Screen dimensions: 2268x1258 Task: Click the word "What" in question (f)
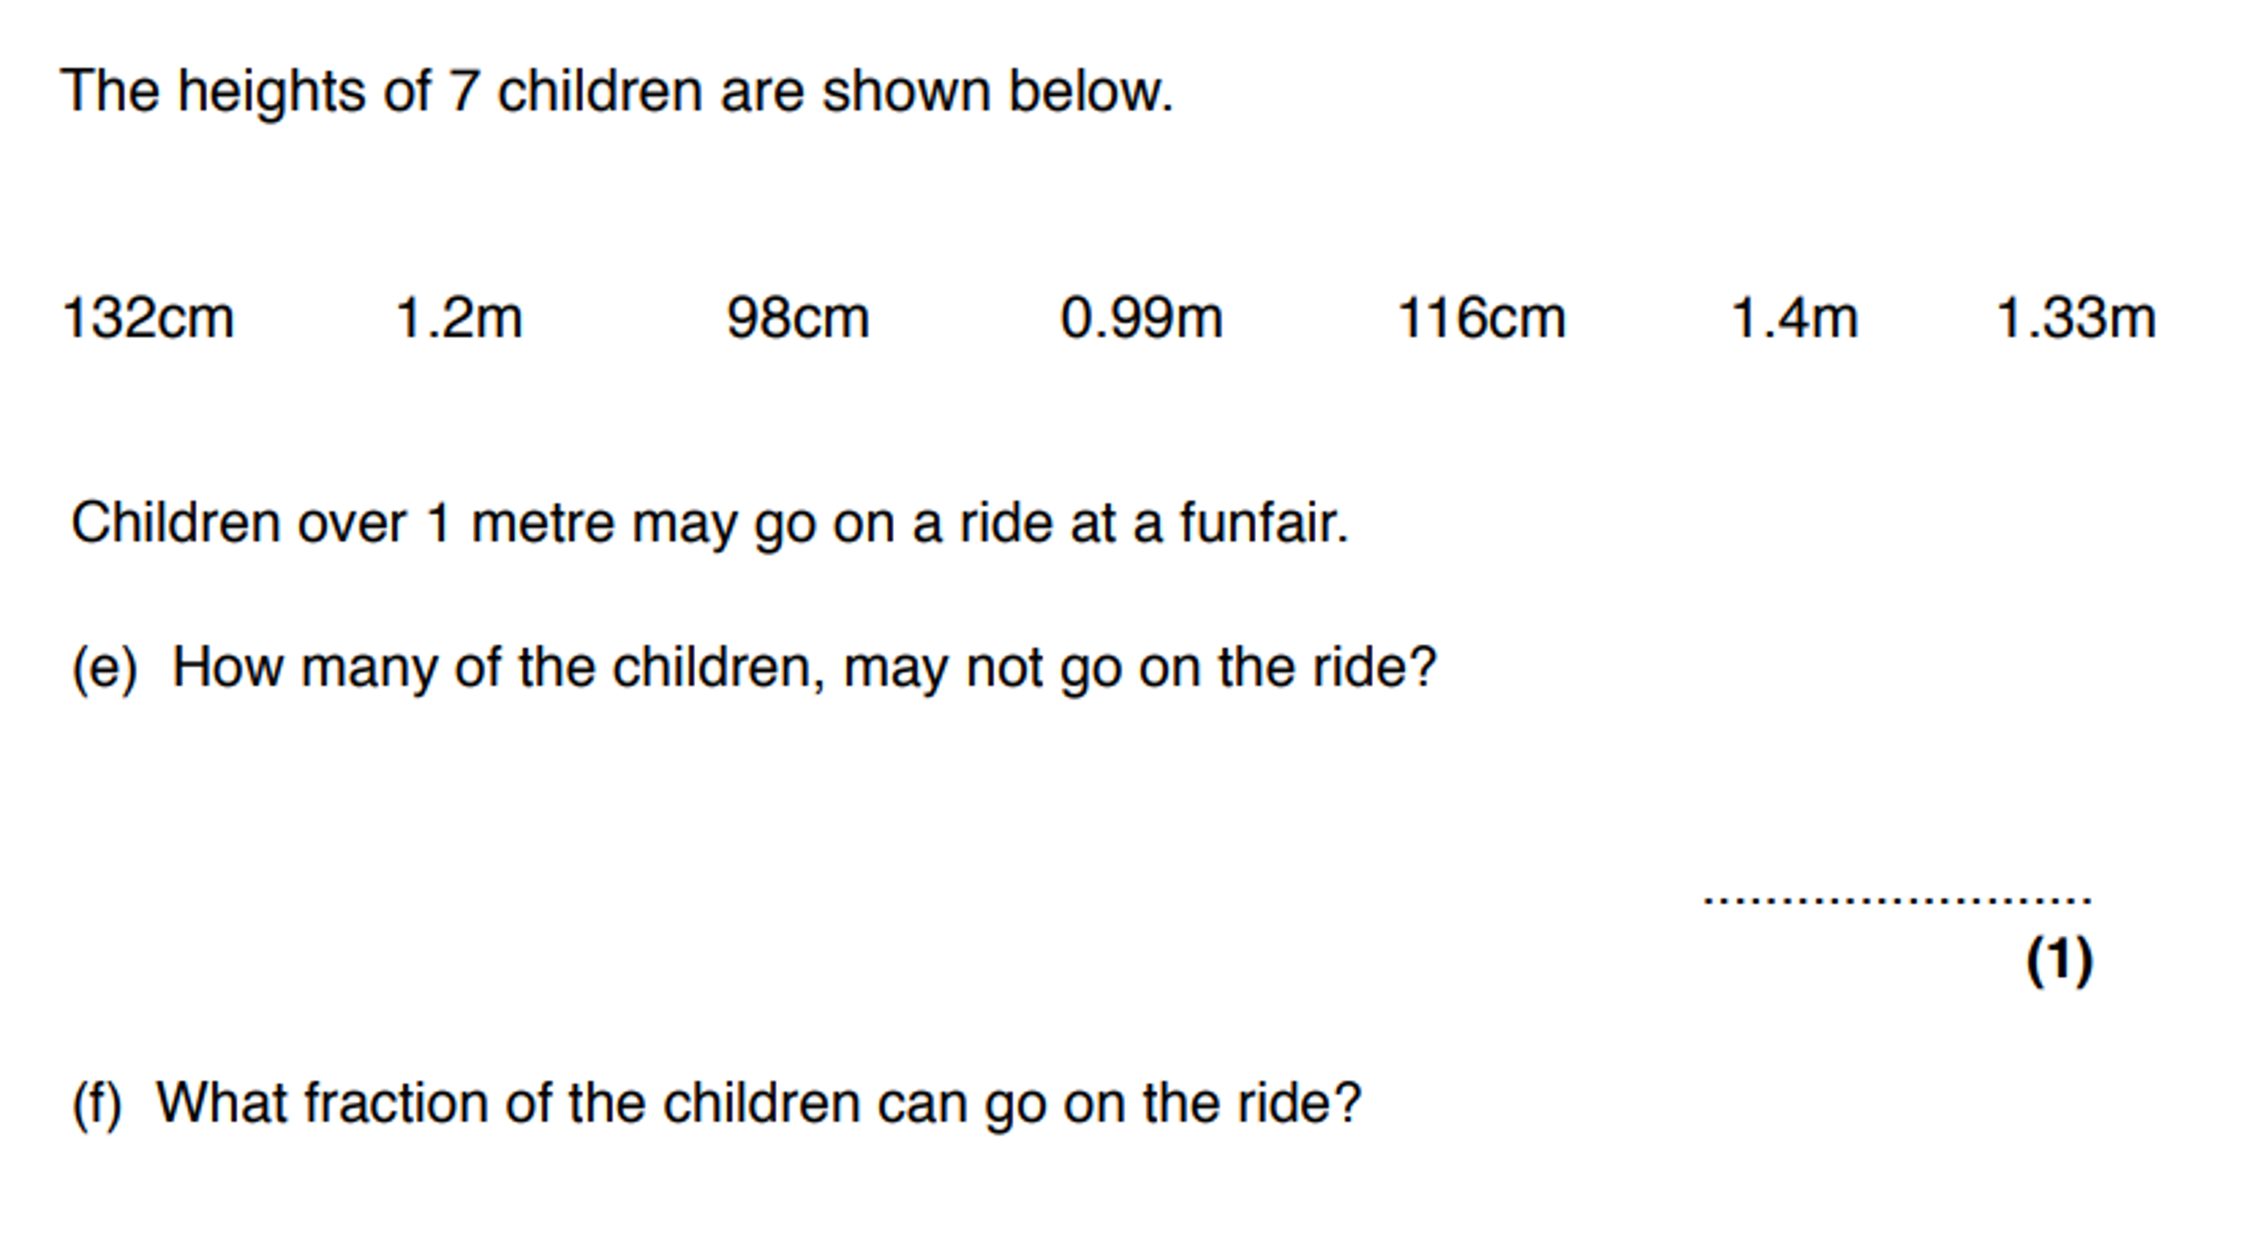[221, 1103]
